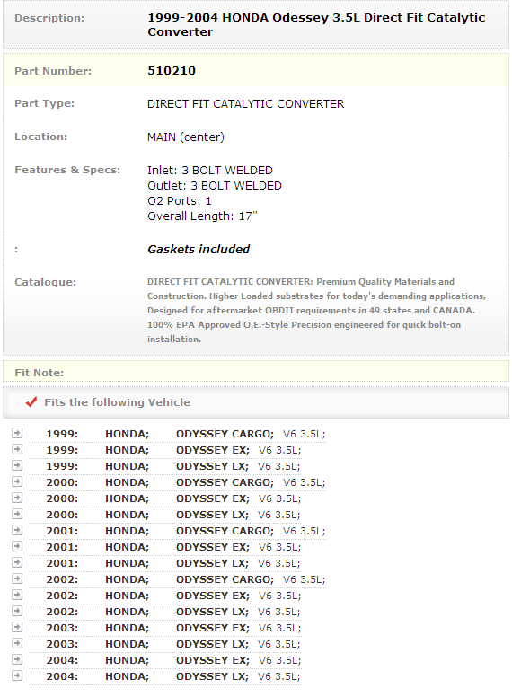Click arrow icon beside 1999 Odyssey Cargo
Screen dimensions: 512x697
(17, 433)
